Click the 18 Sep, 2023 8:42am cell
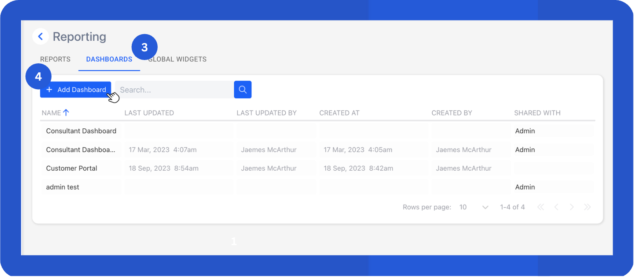 tap(358, 168)
